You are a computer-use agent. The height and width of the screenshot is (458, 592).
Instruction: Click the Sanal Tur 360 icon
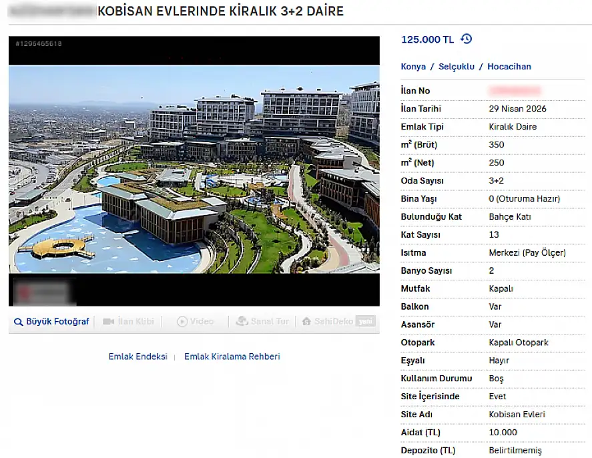[x=242, y=321]
